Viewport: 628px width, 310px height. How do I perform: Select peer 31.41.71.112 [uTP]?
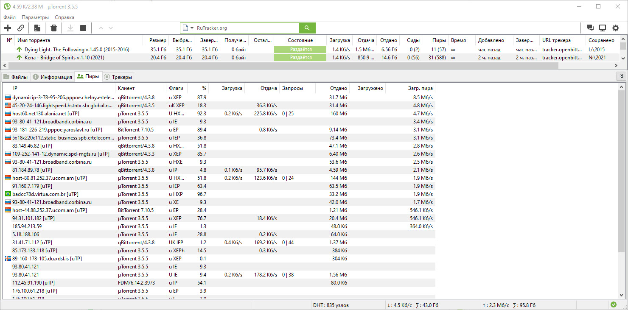pos(32,243)
